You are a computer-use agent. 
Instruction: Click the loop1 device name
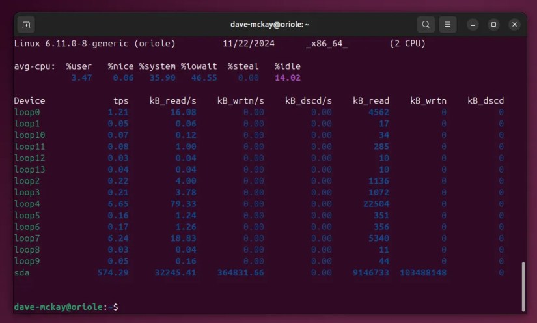27,124
